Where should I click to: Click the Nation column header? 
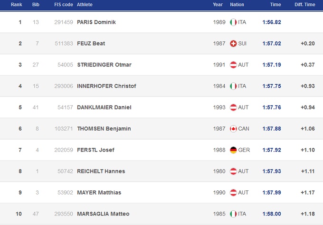click(x=237, y=4)
